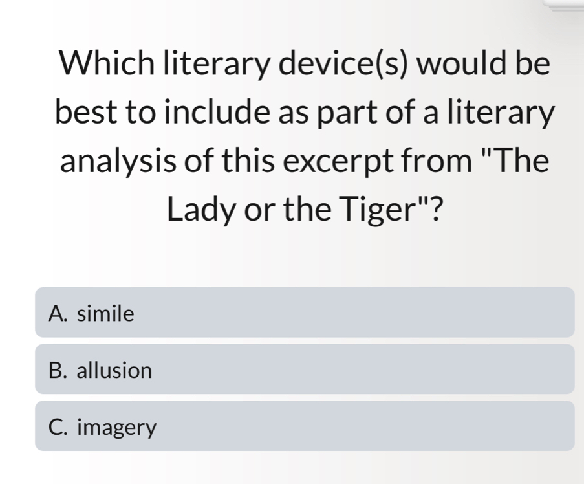
Task: Click the word 'imagery'
Action: tap(117, 428)
